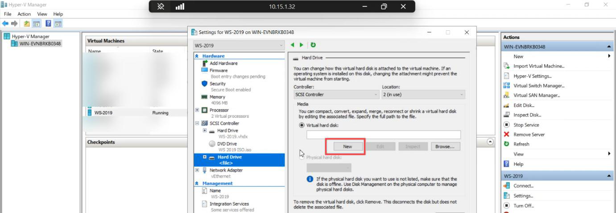
Task: Expand the selected <file> Hard Drive node
Action: click(x=205, y=157)
